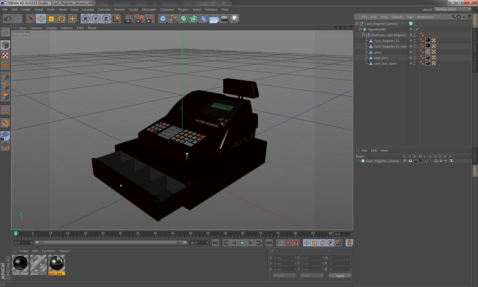478x287 pixels.
Task: Open the MoGraph menu
Action: click(x=149, y=9)
